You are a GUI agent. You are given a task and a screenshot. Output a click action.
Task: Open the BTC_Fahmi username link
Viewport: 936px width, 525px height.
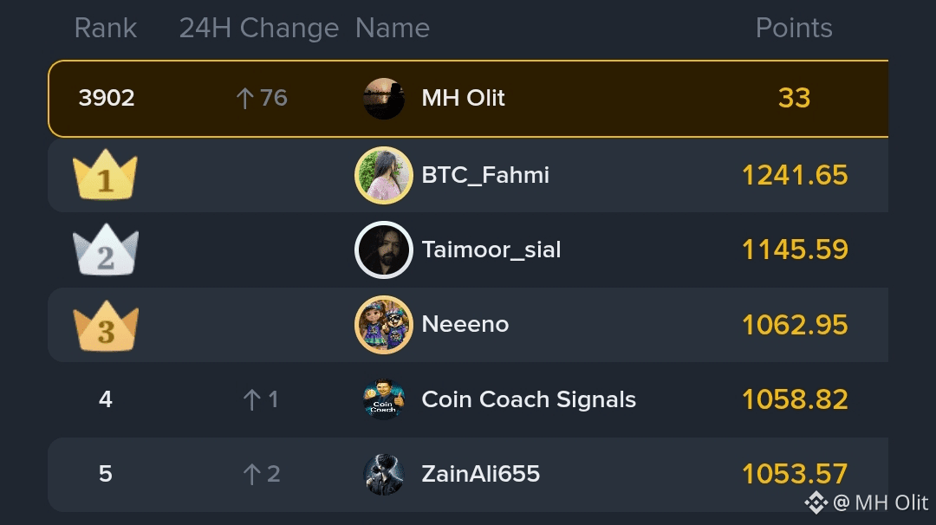[485, 175]
